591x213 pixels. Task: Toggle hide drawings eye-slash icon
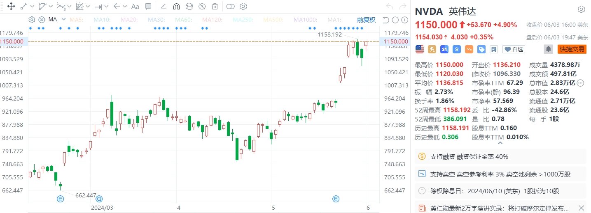[x=202, y=7]
